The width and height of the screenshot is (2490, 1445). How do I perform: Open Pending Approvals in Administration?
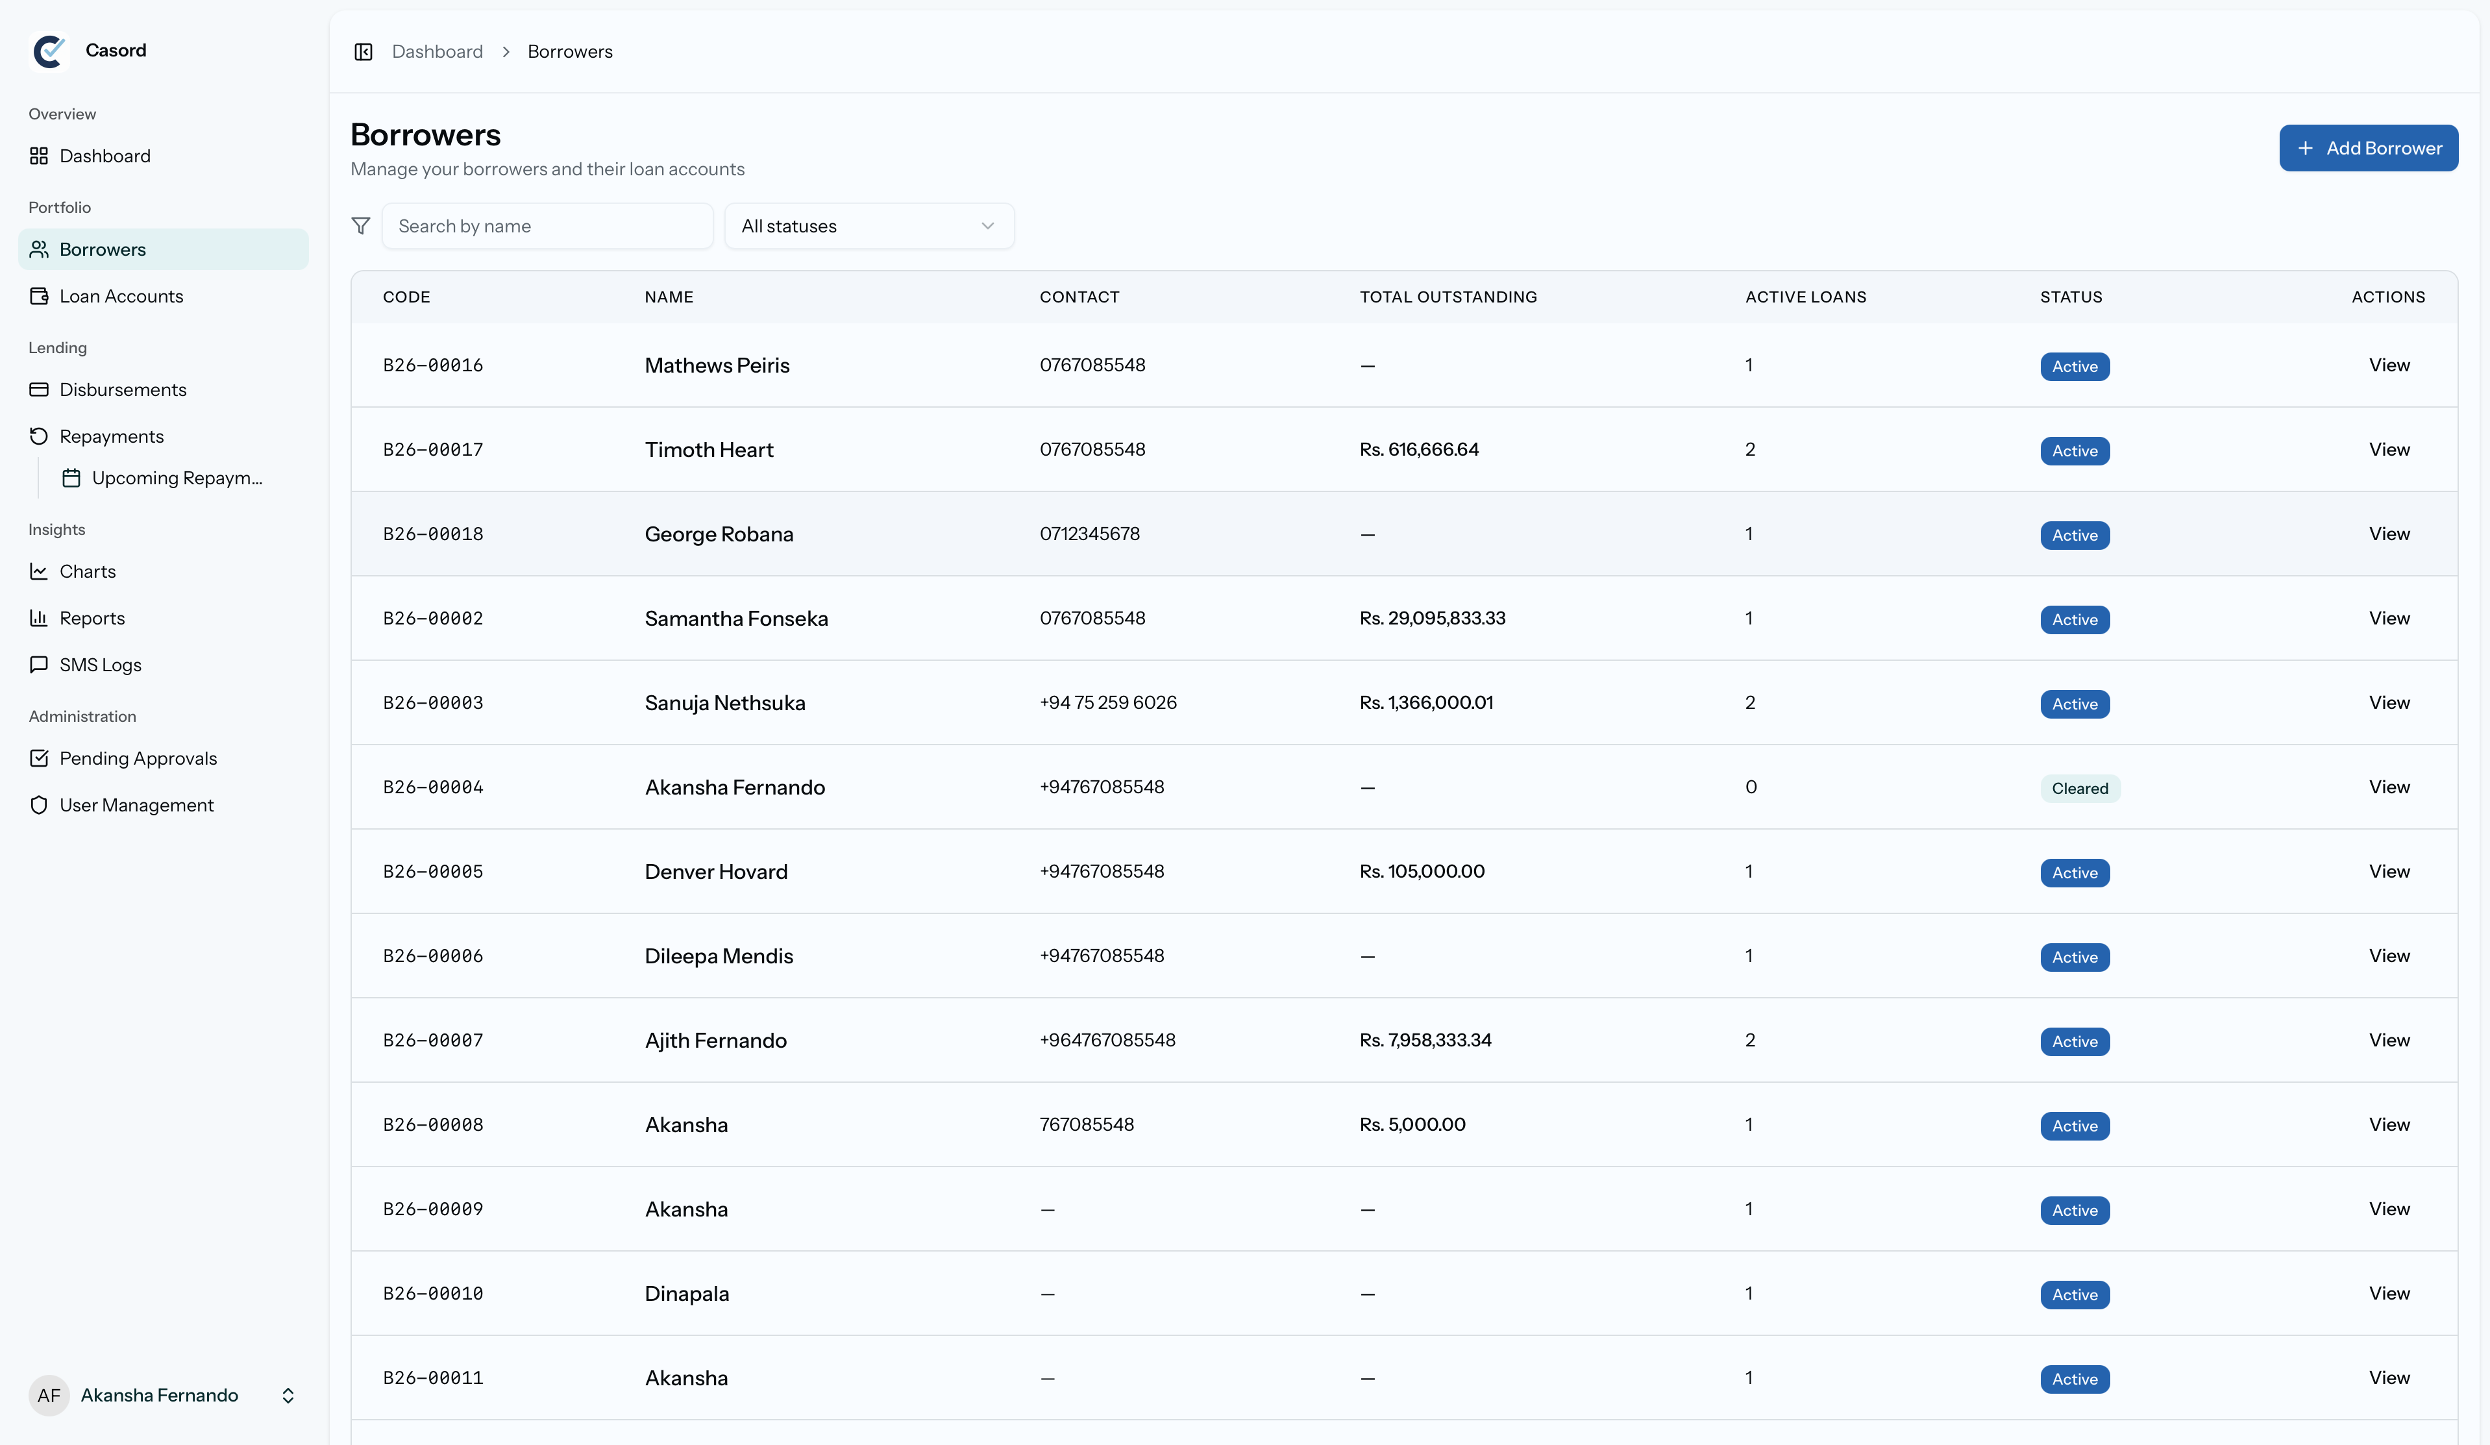click(138, 758)
